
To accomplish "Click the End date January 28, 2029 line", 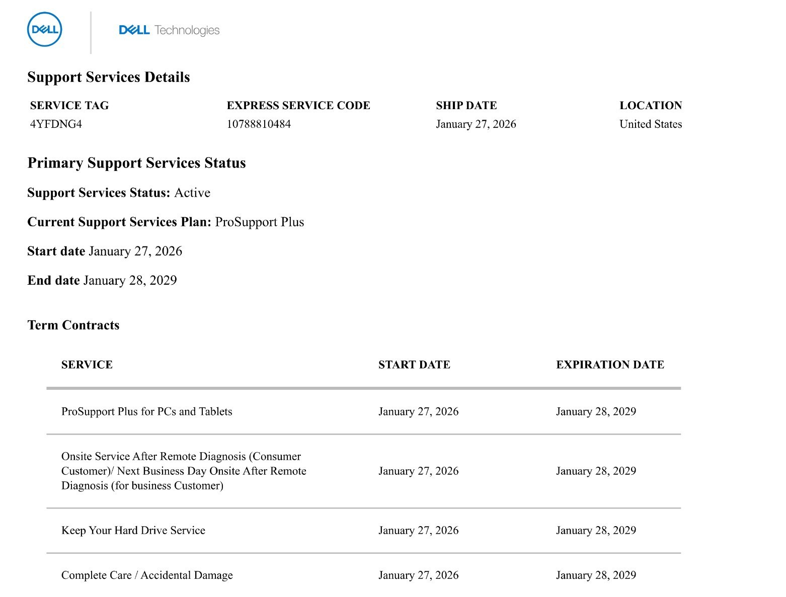I will click(x=102, y=280).
